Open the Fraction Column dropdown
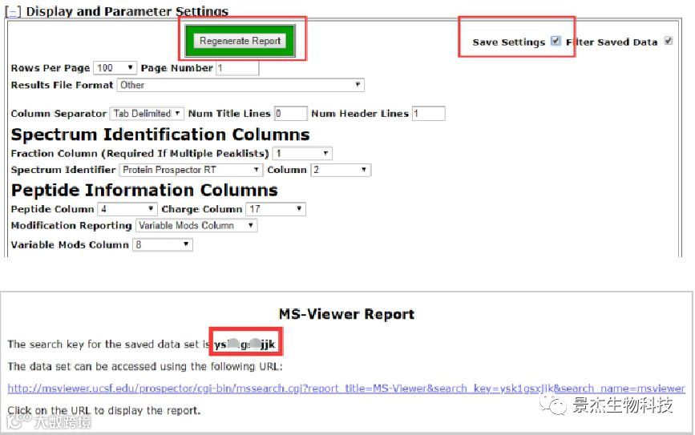 point(302,153)
